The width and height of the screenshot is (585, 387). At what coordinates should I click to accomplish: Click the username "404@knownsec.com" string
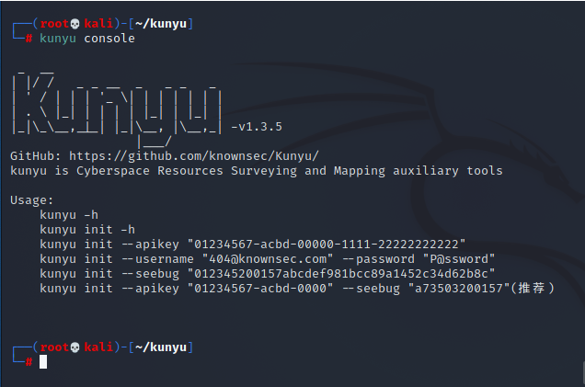click(x=268, y=258)
